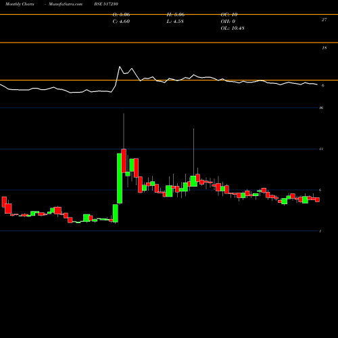338x338 pixels.
Task: Click the OL: 10.48 readout
Action: (x=233, y=28)
